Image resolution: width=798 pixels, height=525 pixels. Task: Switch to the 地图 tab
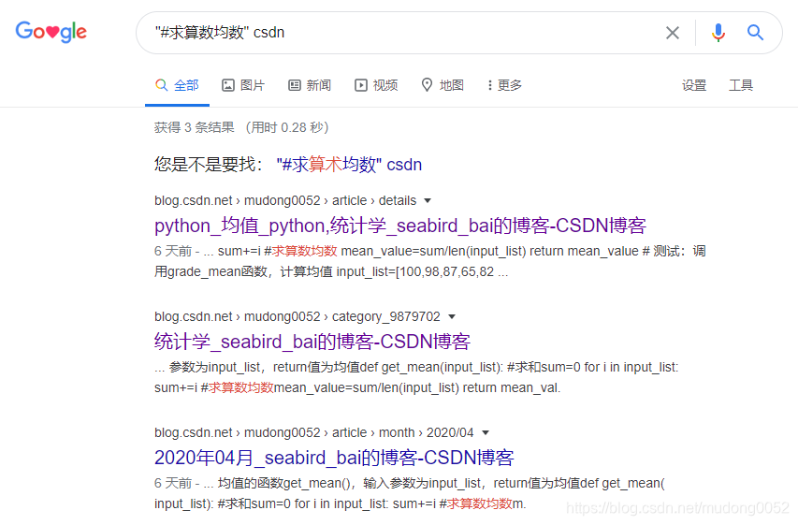coord(443,85)
